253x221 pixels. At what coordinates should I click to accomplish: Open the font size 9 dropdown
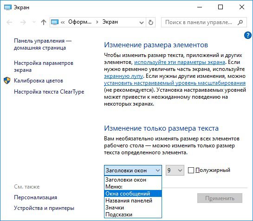click(x=175, y=170)
